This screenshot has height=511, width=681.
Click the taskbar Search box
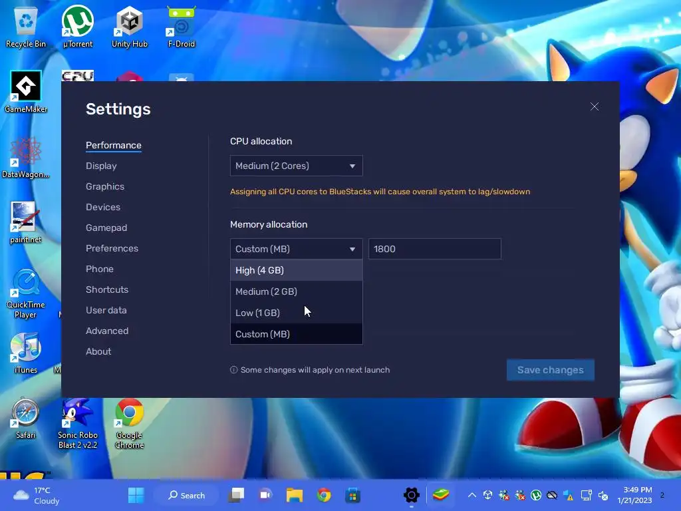tap(187, 495)
